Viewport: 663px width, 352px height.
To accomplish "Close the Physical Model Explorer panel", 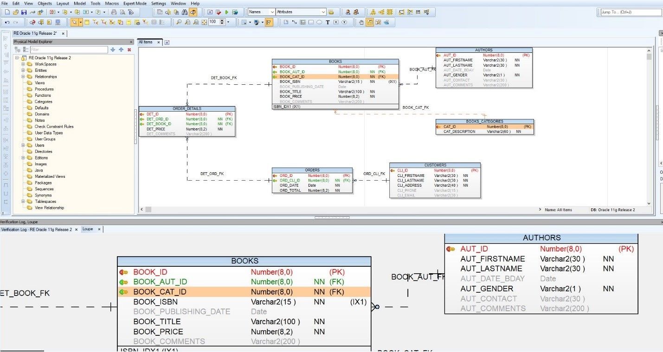I will pos(131,42).
